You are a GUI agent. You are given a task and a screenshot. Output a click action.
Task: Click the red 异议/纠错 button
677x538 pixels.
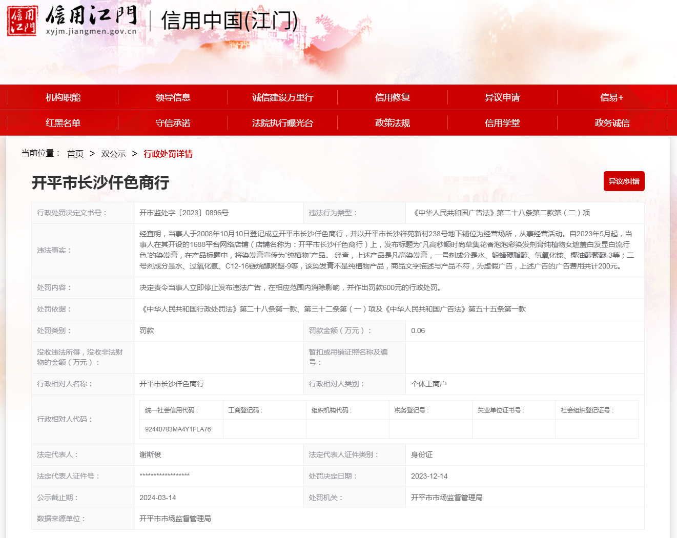(624, 181)
